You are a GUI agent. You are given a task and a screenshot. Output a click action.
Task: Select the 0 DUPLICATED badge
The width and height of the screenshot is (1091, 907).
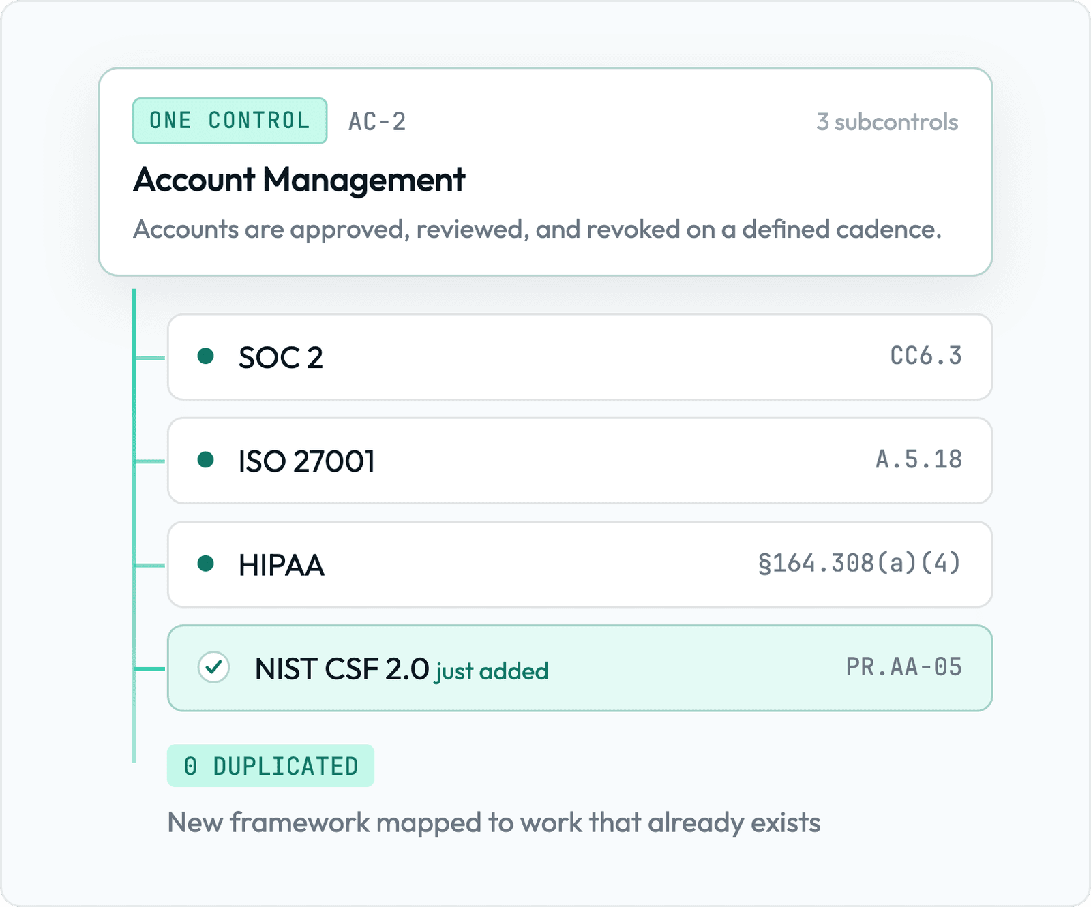[x=271, y=766]
